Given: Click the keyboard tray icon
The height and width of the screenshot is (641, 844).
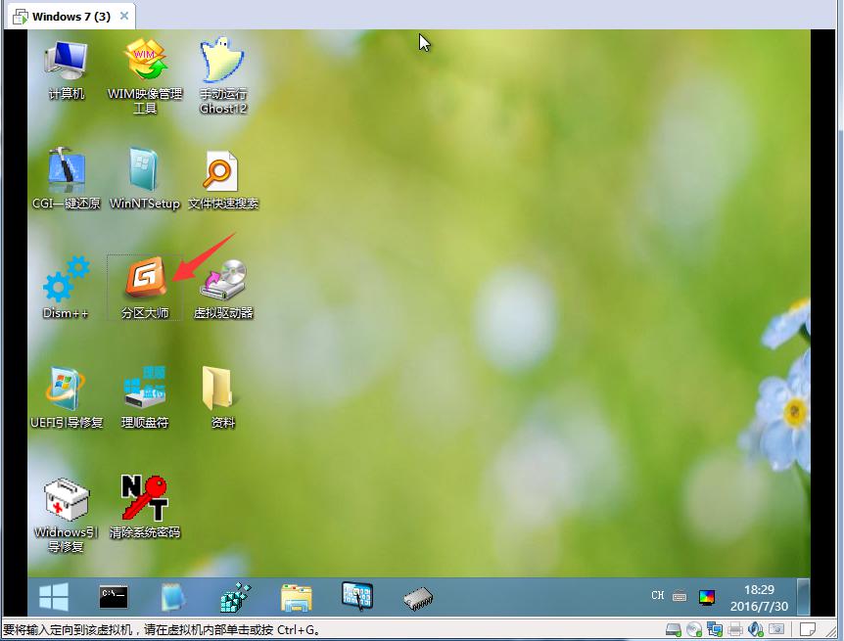Looking at the screenshot, I should point(680,596).
